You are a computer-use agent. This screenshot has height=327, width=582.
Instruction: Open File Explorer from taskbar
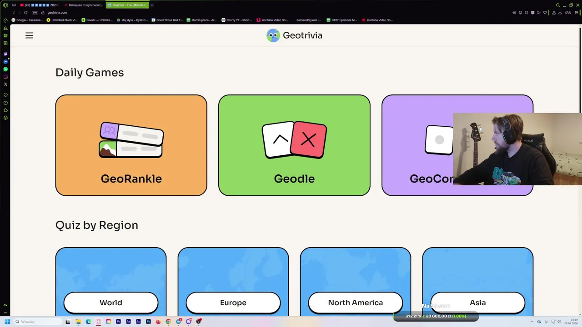78,322
